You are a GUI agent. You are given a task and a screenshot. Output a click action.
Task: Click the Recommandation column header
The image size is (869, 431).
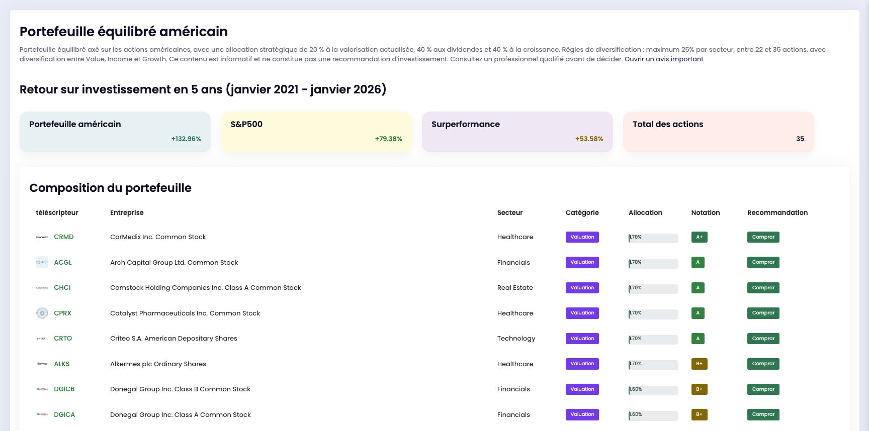tap(777, 213)
